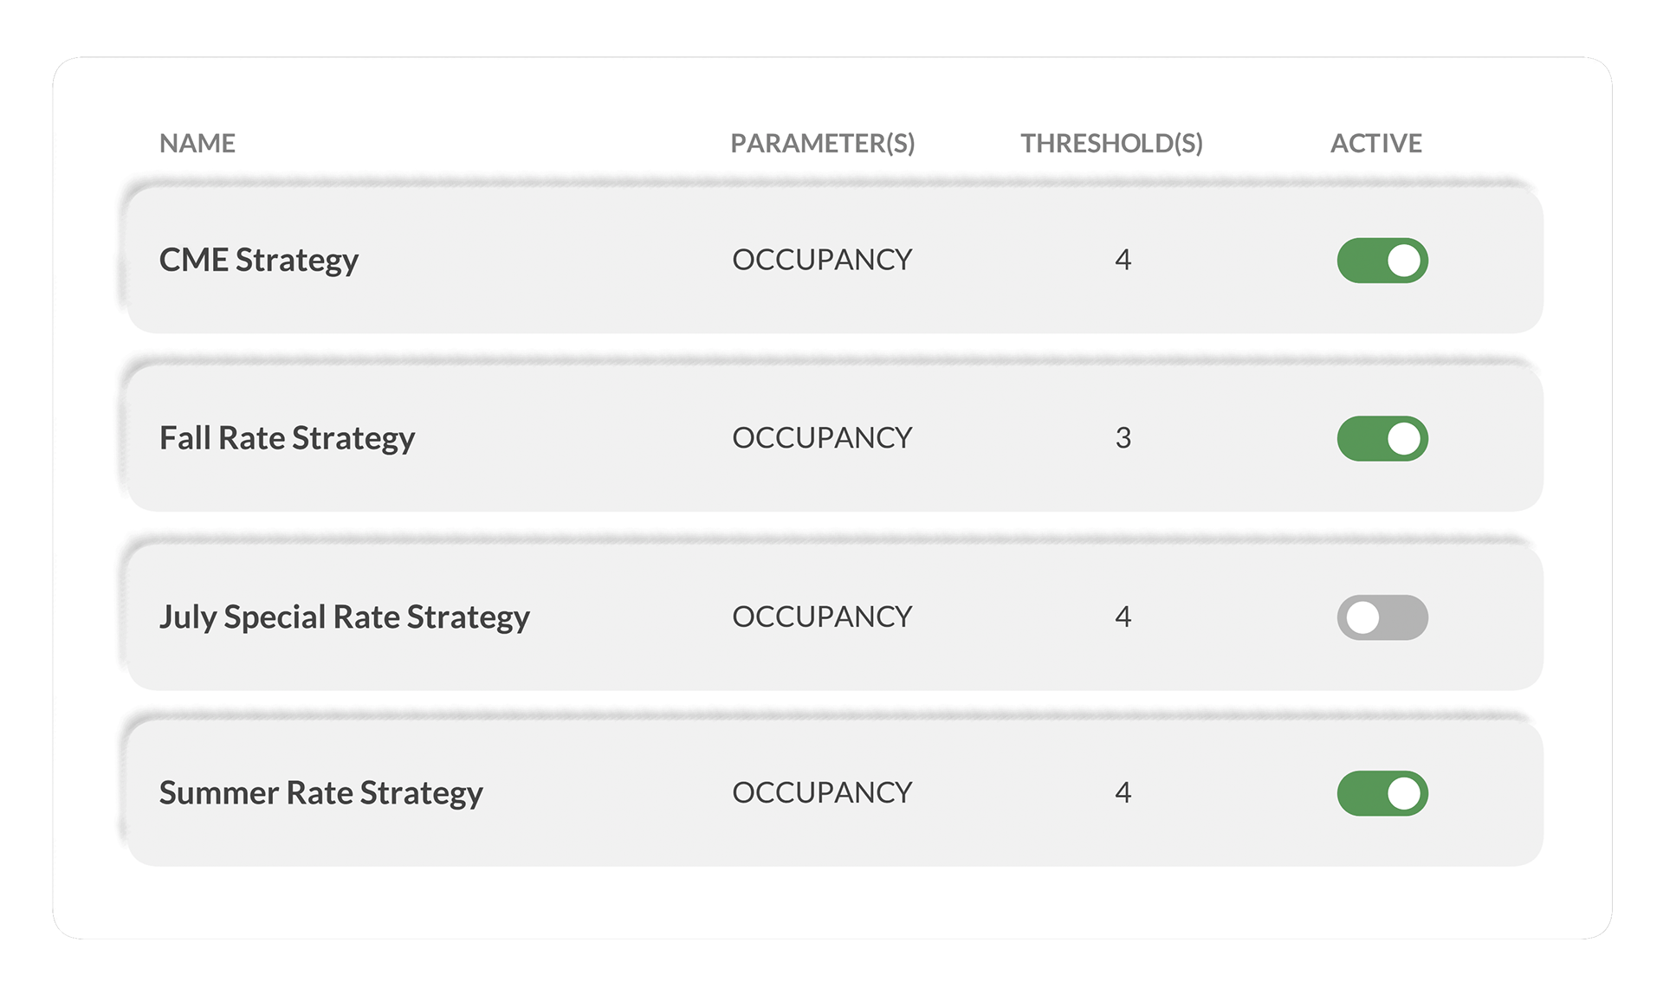Click the ACTIVE column header
Viewport: 1663px width, 988px height.
click(x=1375, y=143)
